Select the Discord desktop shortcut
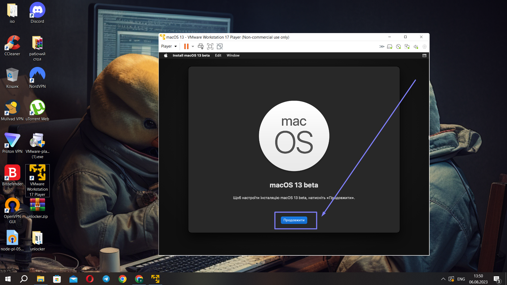 pos(37,13)
